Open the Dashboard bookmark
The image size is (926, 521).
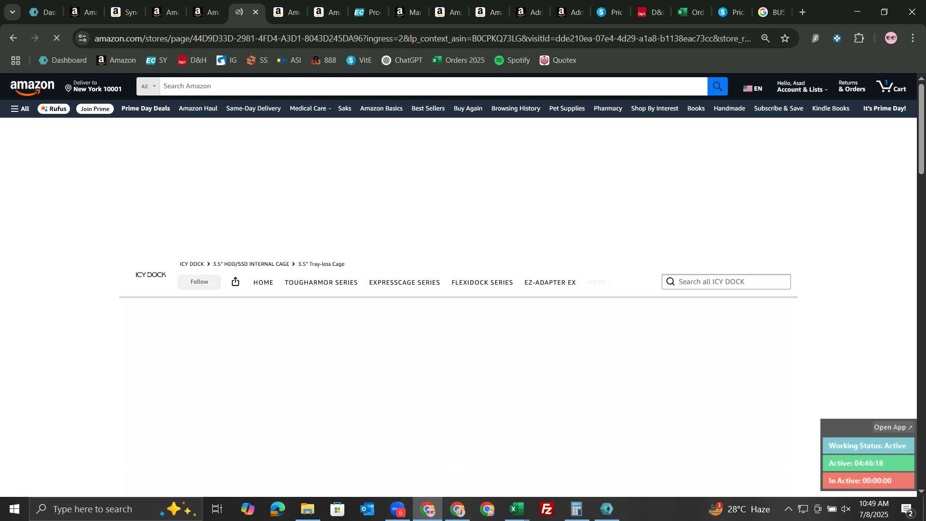pos(63,60)
